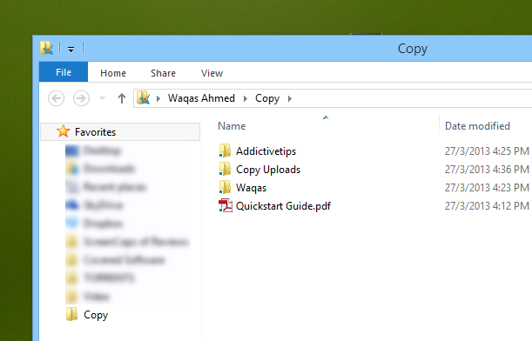Select the Copy Uploads folder name
532x341 pixels.
coord(268,170)
